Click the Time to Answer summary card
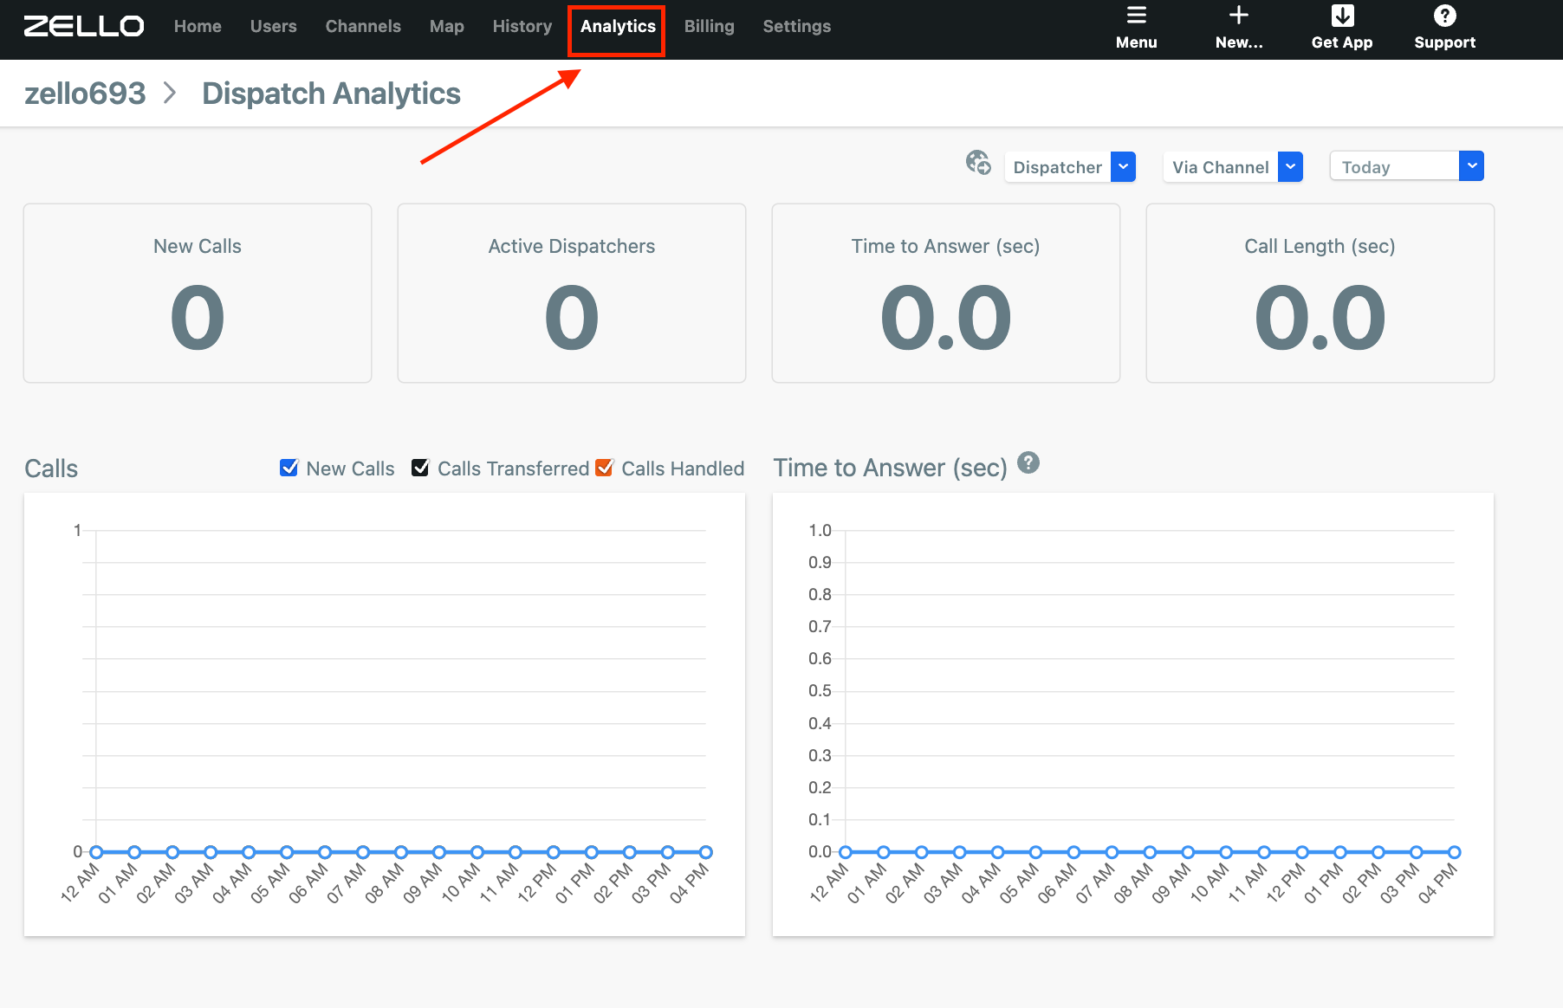Screen dimensions: 1563x1008 (x=946, y=293)
